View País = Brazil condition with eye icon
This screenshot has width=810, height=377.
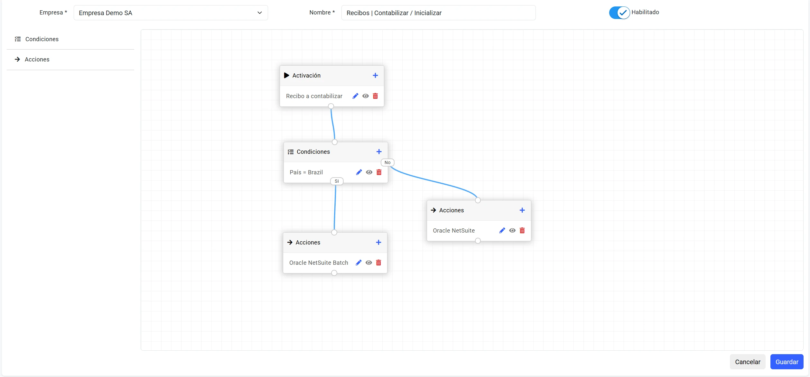[x=369, y=172]
